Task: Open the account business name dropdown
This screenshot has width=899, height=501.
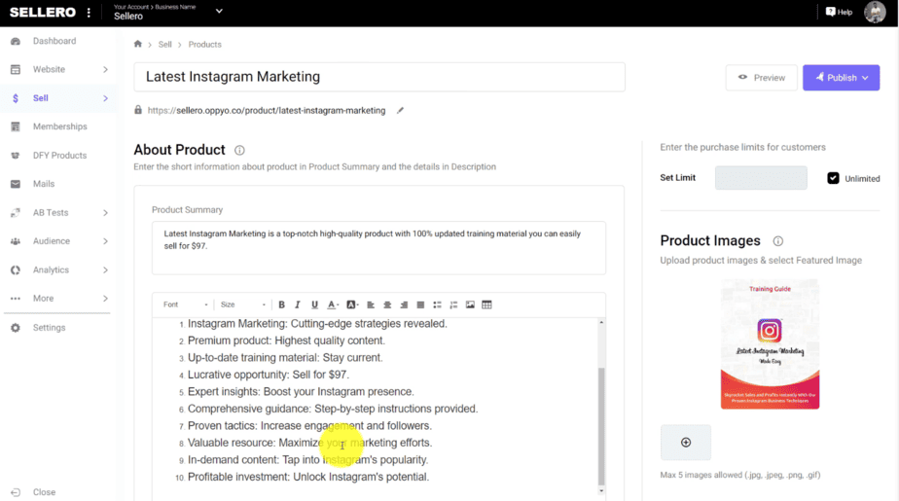Action: (219, 11)
